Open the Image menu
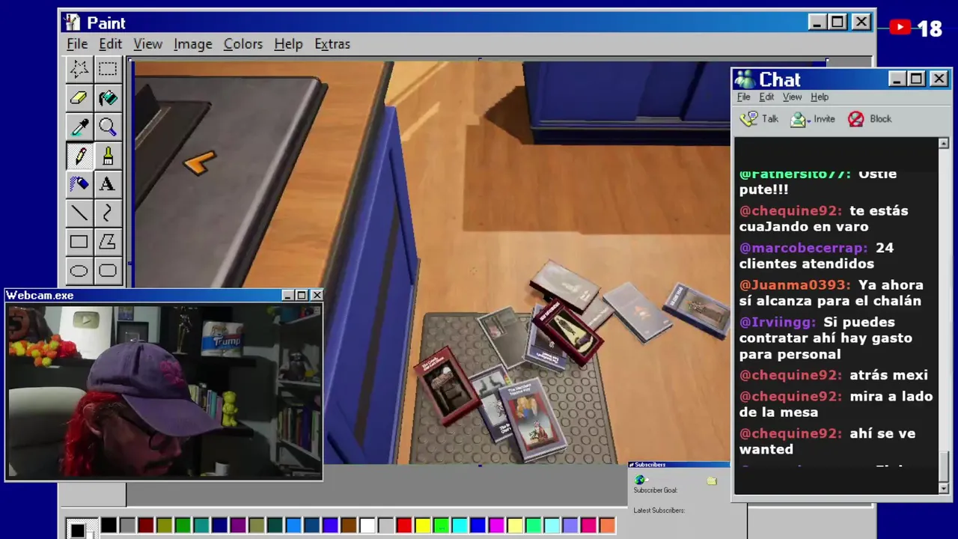Viewport: 958px width, 539px height. (193, 44)
